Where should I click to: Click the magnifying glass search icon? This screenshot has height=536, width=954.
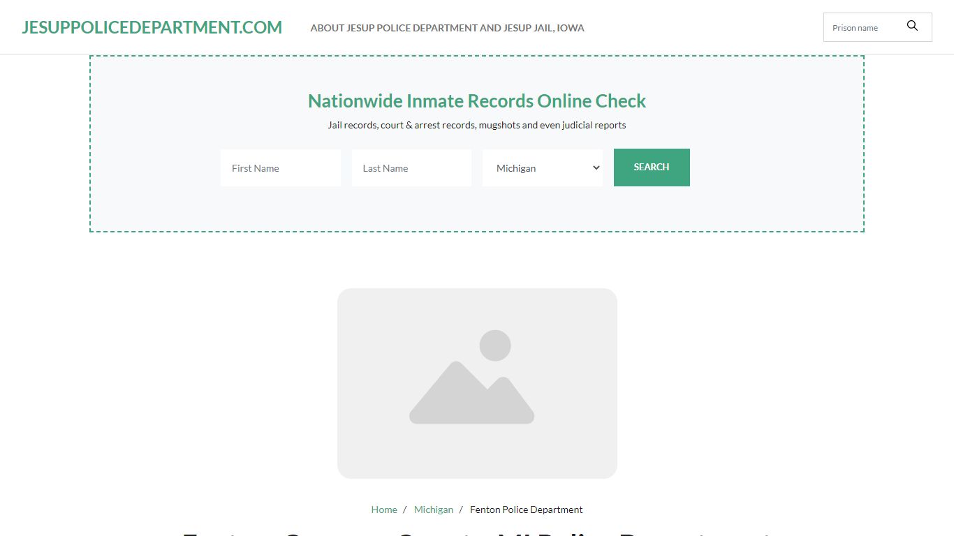pyautogui.click(x=912, y=27)
